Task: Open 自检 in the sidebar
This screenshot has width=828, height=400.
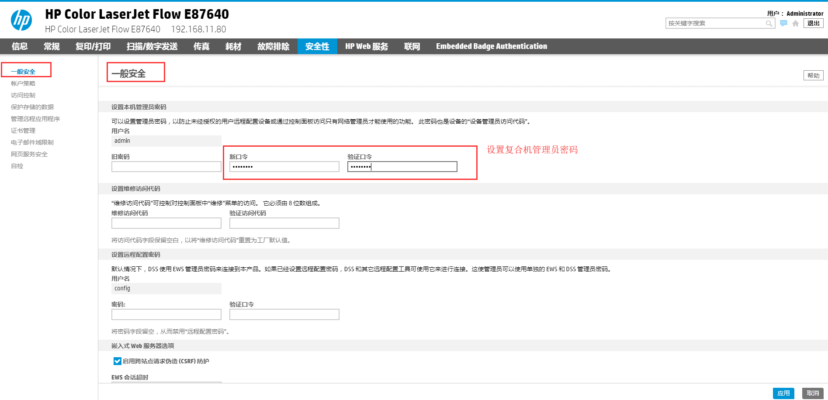Action: pyautogui.click(x=17, y=166)
